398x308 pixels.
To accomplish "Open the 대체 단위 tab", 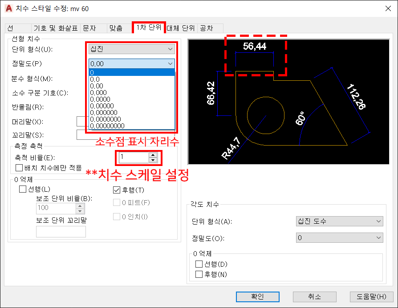I will click(181, 28).
